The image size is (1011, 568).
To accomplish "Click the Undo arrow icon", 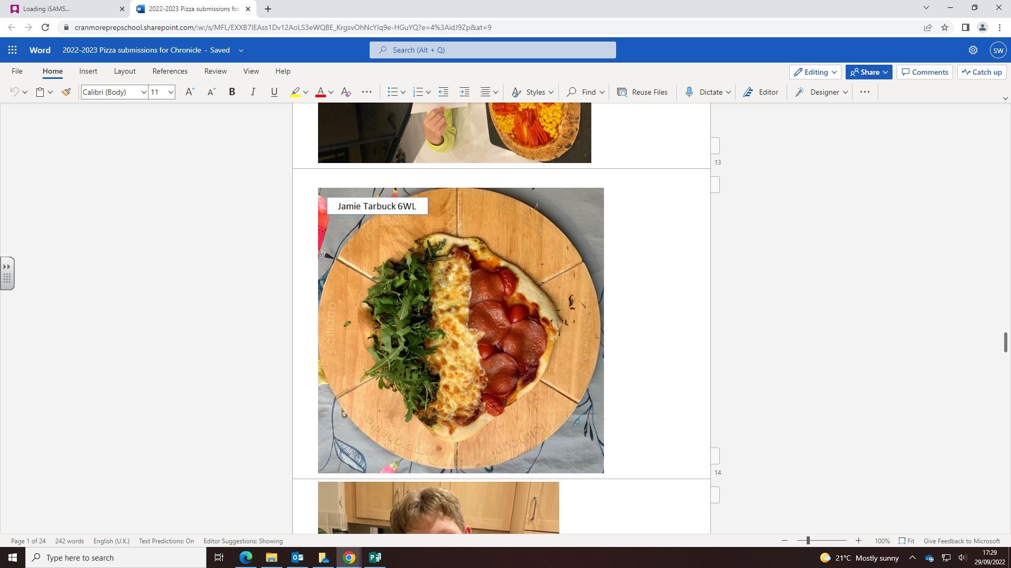I will point(14,92).
